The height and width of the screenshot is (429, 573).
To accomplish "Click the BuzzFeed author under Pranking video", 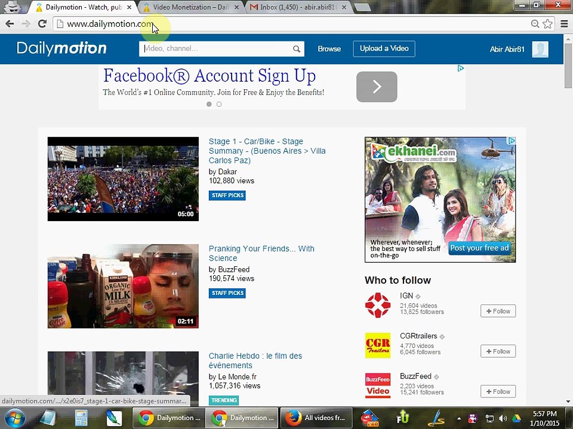I will [234, 269].
